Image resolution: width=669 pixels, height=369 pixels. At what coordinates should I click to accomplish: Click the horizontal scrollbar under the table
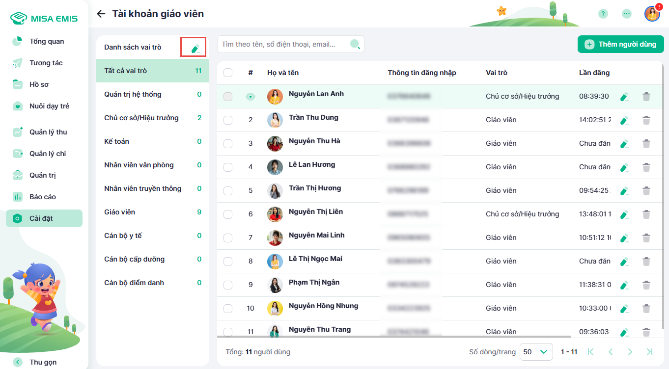click(393, 337)
